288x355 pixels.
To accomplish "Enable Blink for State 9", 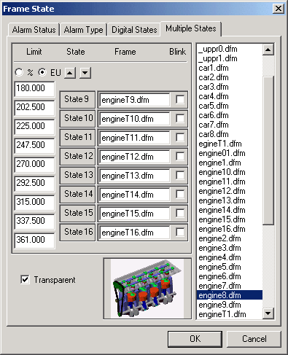I will (x=180, y=99).
